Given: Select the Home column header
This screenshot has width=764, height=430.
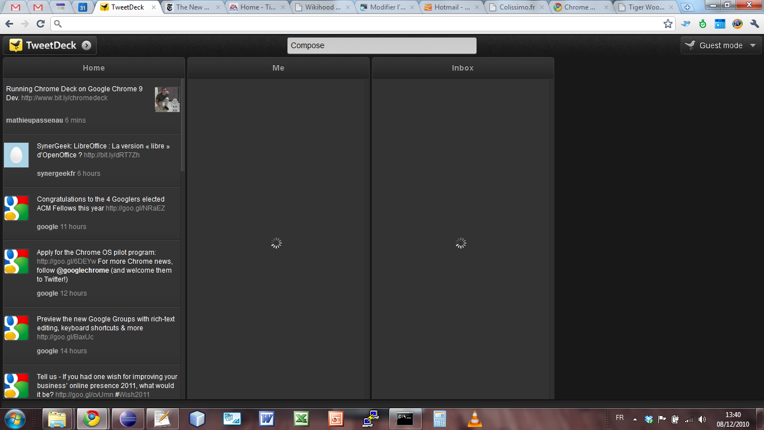Looking at the screenshot, I should (94, 68).
